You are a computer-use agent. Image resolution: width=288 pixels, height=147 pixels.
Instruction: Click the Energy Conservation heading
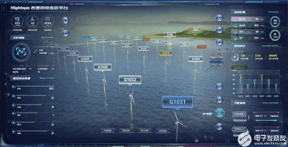click(270, 103)
